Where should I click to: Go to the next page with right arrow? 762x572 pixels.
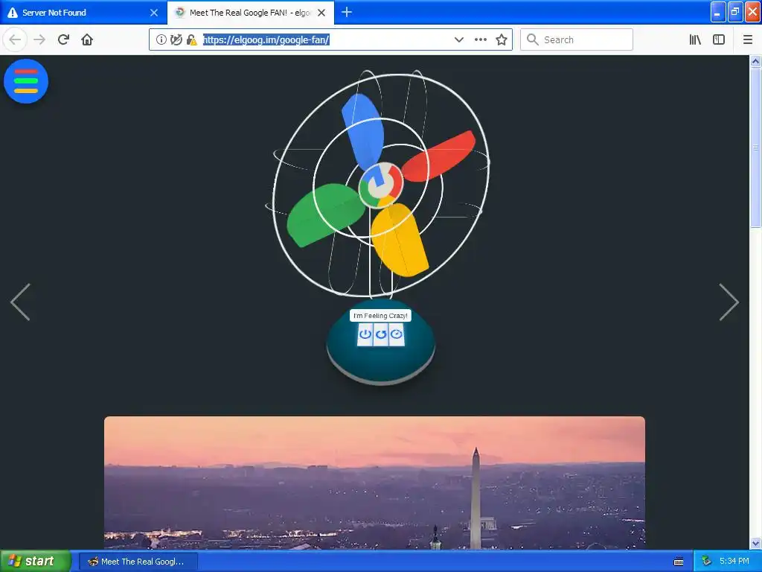click(x=729, y=302)
